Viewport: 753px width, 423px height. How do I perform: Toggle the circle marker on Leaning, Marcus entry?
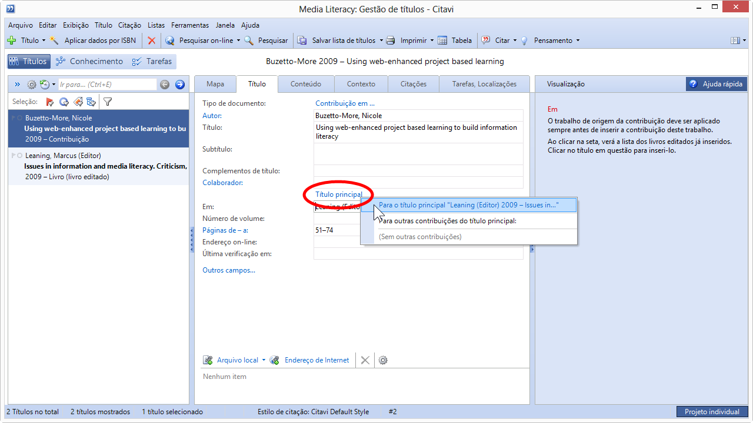pyautogui.click(x=20, y=156)
